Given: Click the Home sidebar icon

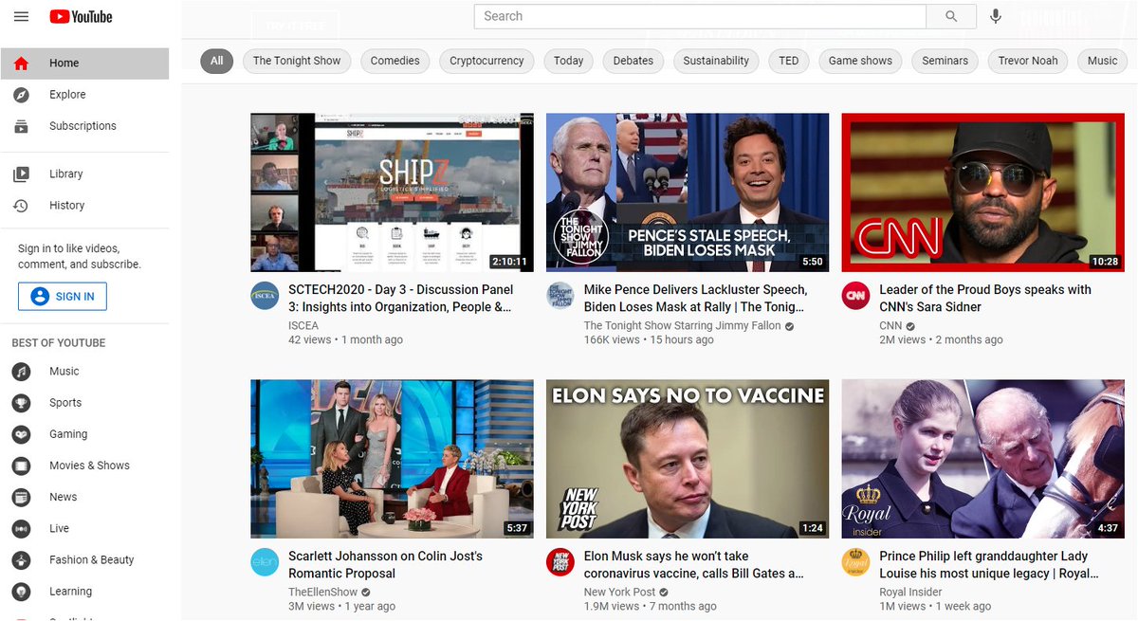Looking at the screenshot, I should (21, 64).
